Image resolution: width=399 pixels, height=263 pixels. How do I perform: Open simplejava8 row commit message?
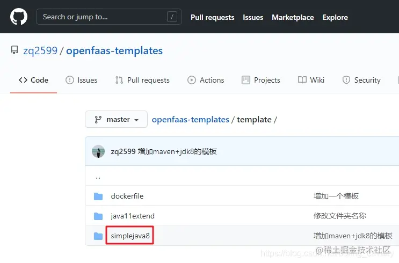[353, 236]
